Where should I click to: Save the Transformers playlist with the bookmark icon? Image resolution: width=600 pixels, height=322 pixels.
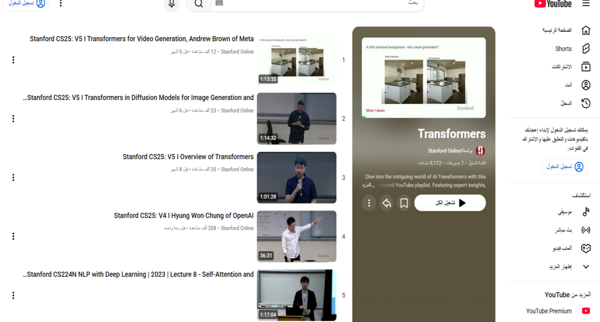(404, 203)
